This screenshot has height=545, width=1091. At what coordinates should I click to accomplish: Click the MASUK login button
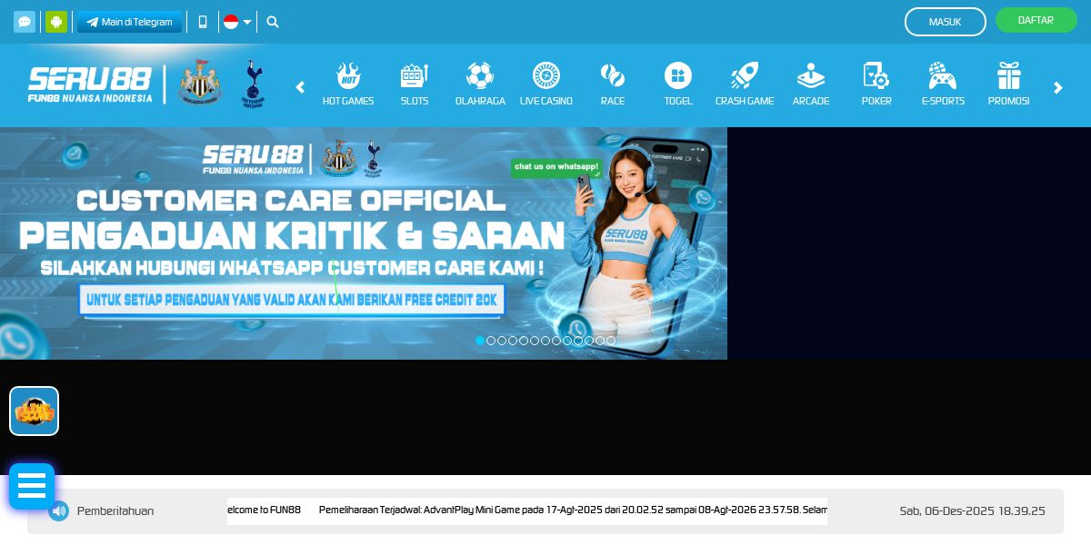(x=945, y=22)
